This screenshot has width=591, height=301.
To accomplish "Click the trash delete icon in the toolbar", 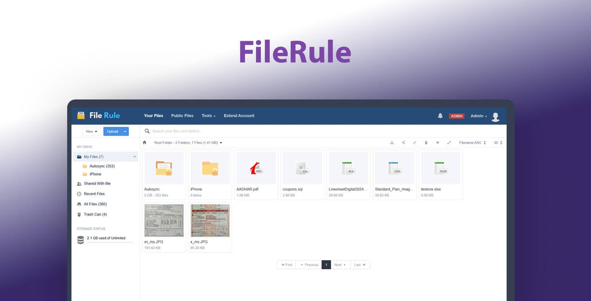I will coord(426,142).
